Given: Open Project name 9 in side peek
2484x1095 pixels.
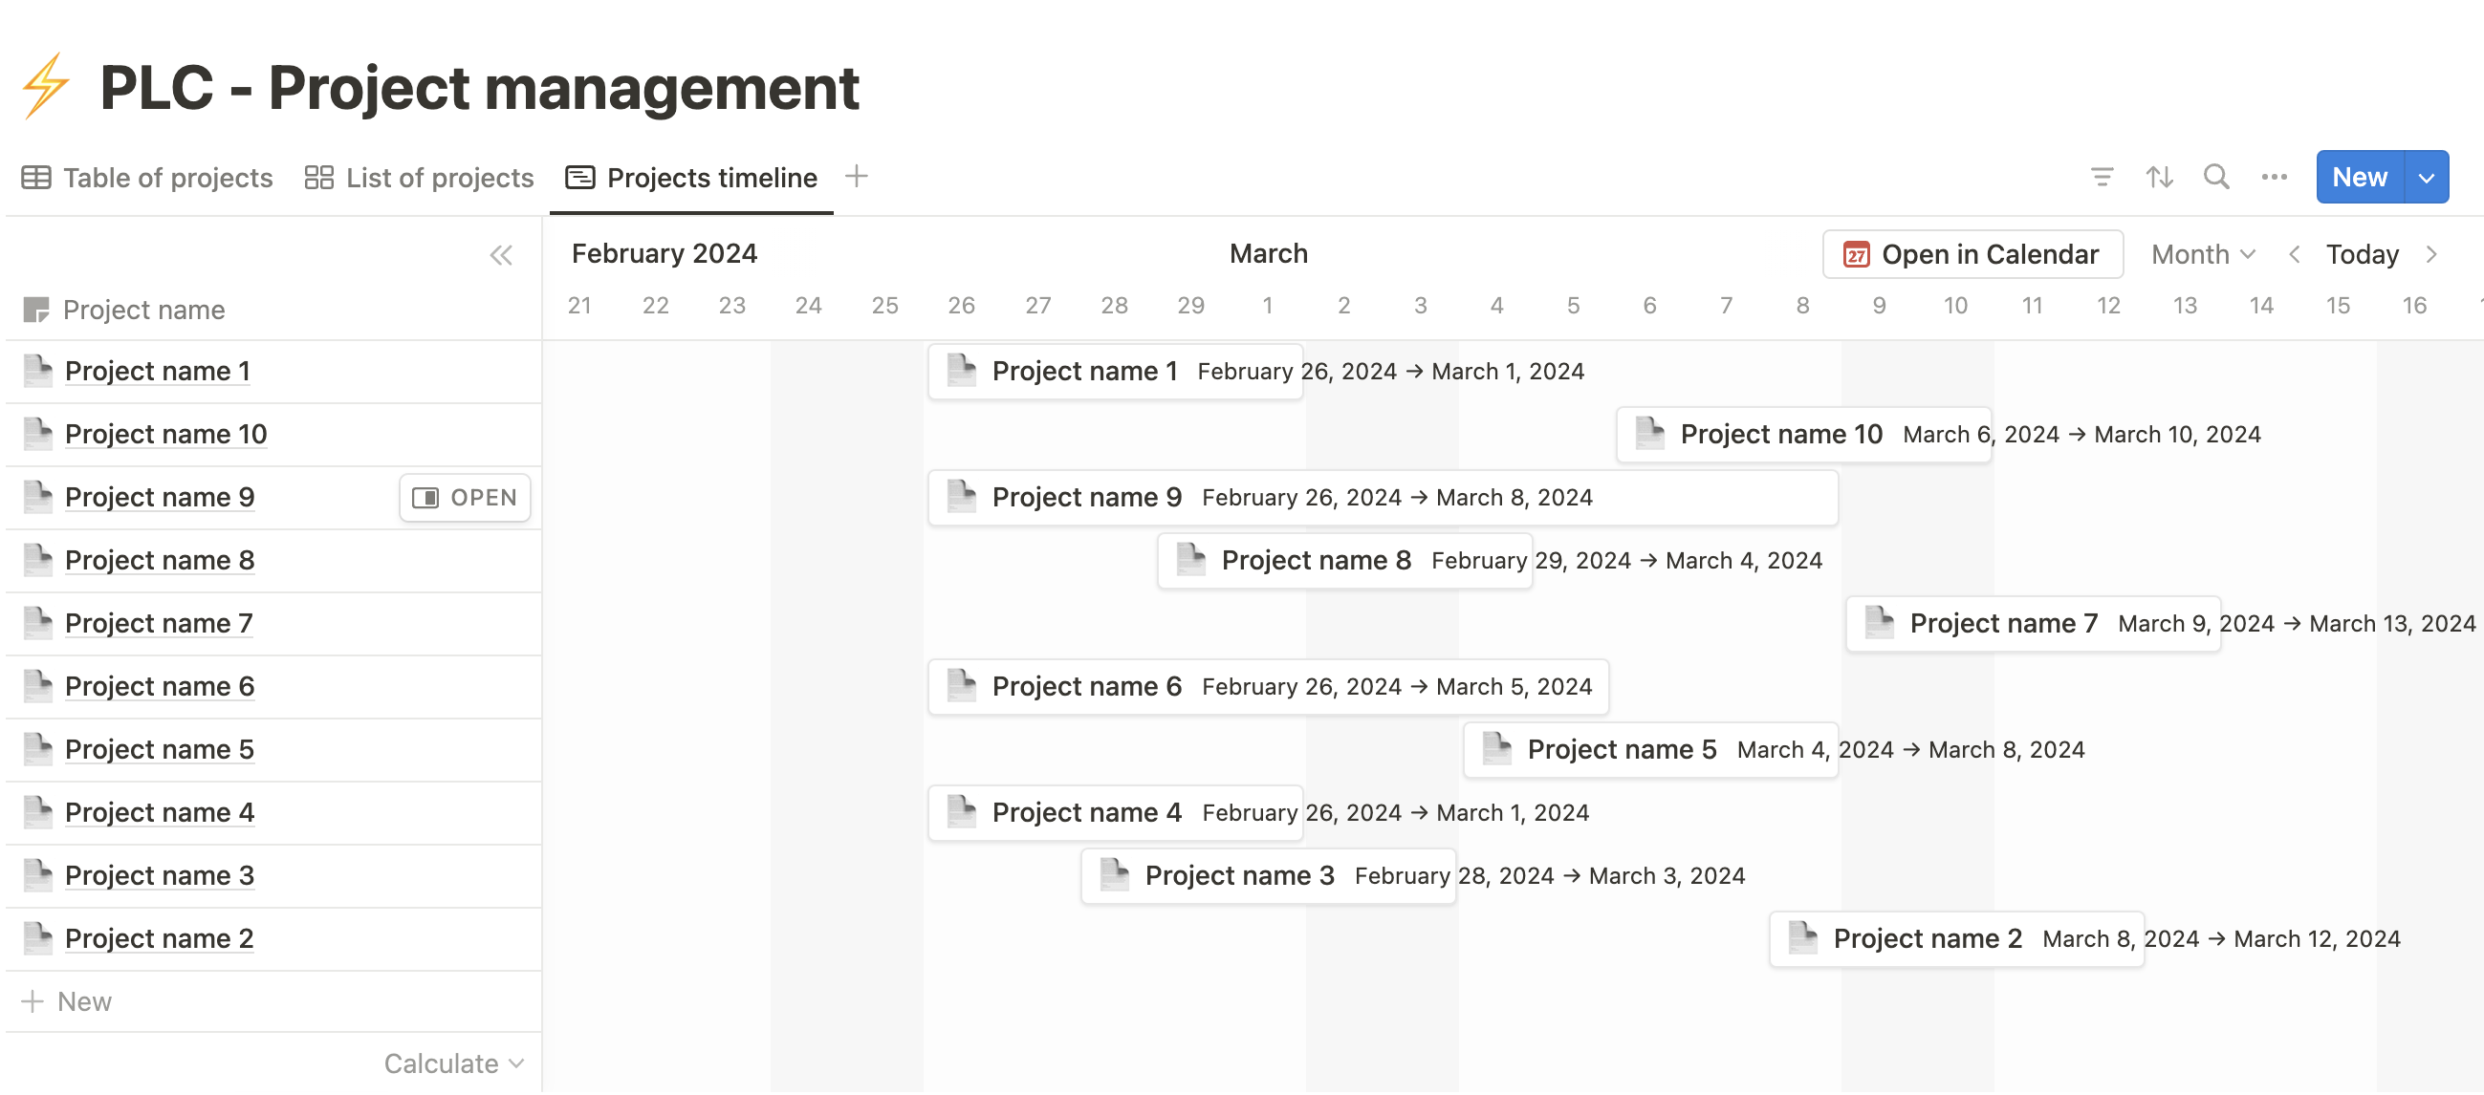Looking at the screenshot, I should (465, 498).
